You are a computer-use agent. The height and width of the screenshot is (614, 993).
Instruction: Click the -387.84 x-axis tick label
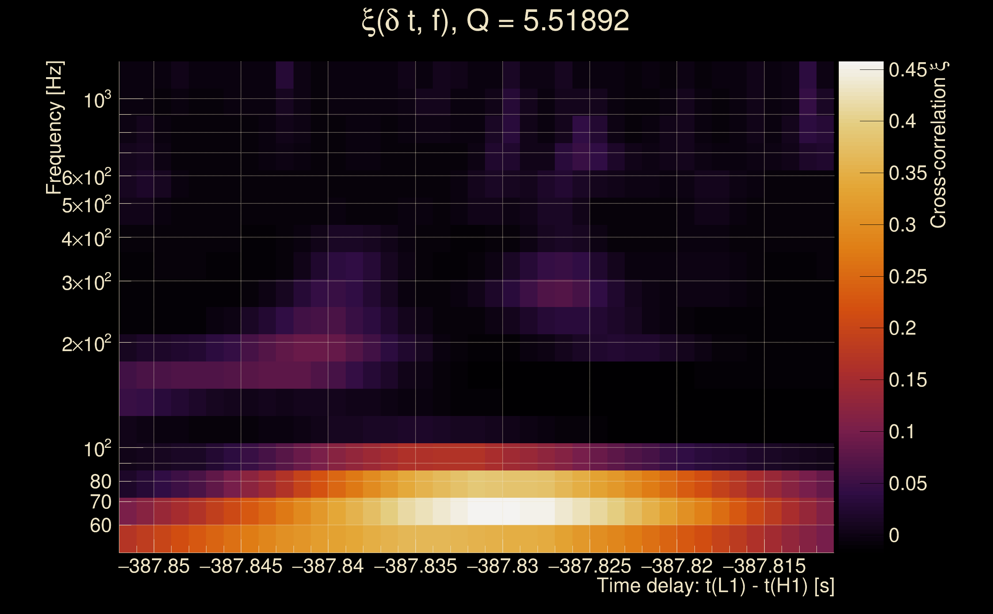328,566
